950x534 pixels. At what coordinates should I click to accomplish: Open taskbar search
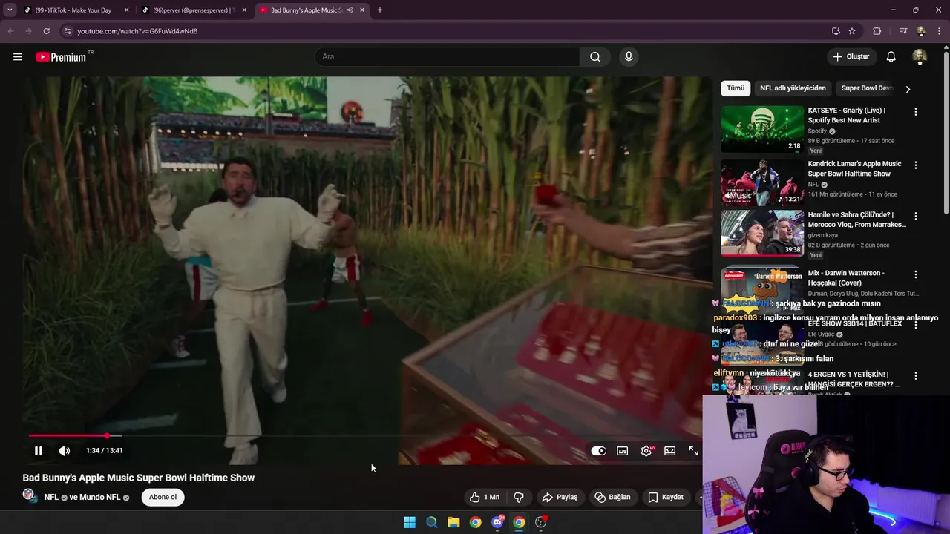(x=431, y=522)
